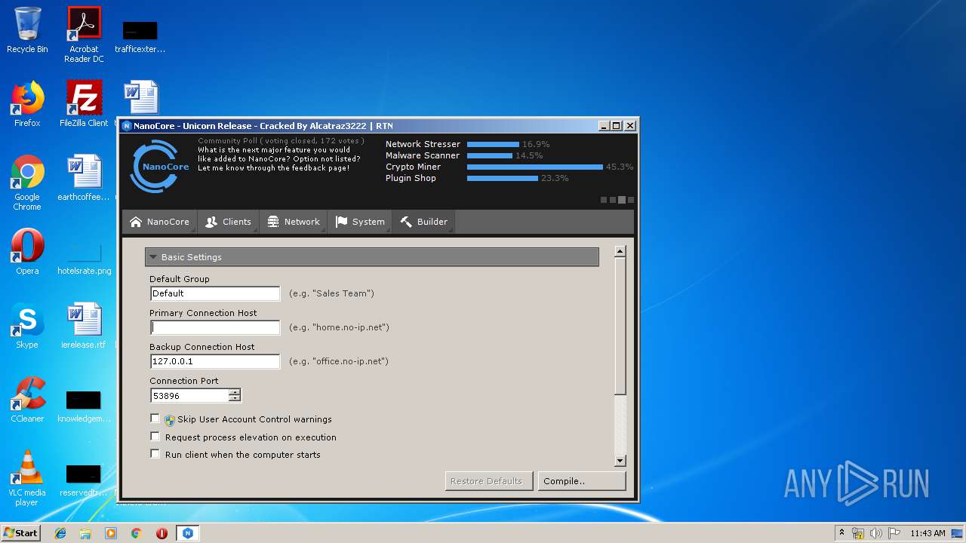
Task: Click the Connection Port number field
Action: (189, 395)
